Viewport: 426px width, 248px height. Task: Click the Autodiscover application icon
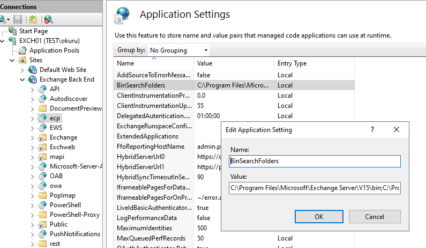(43, 99)
